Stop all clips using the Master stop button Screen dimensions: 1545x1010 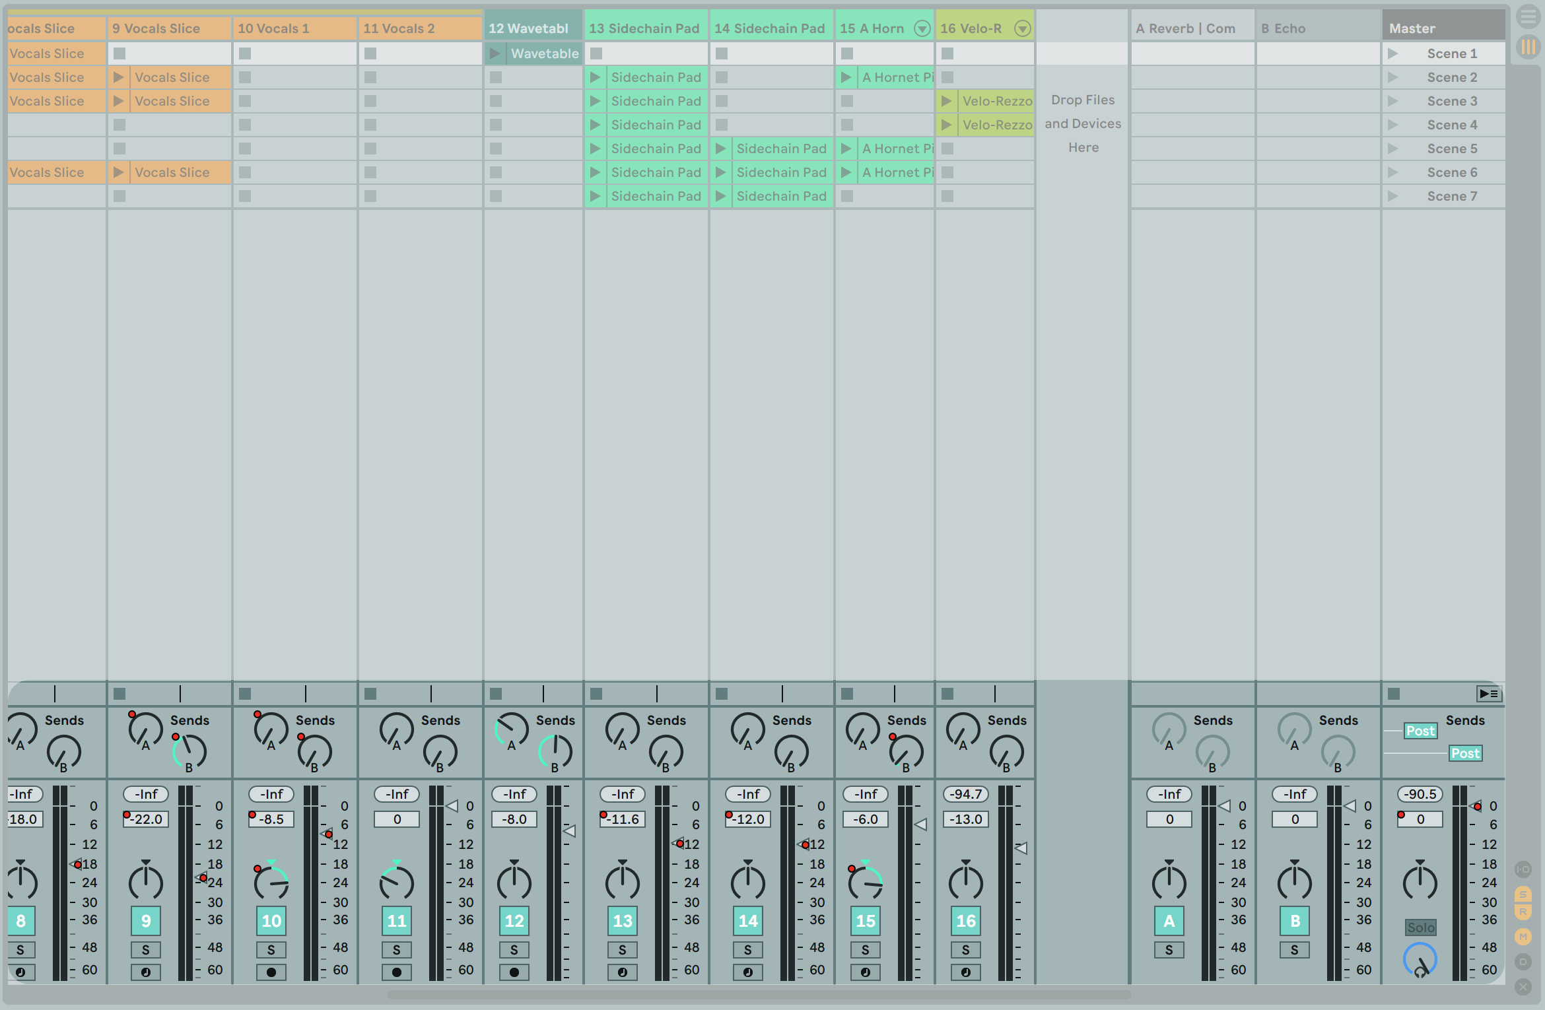1394,694
